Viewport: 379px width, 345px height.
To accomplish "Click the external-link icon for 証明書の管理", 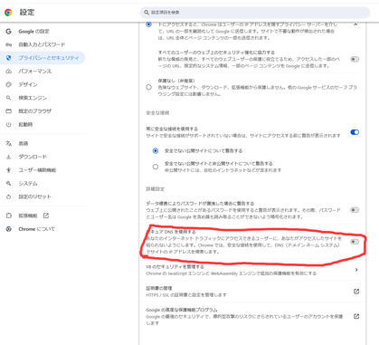I will tap(356, 292).
